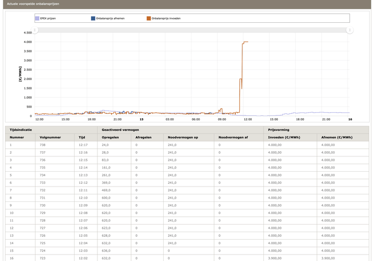Click the orange price spike at 4.000
The image size is (373, 261).
click(245, 42)
